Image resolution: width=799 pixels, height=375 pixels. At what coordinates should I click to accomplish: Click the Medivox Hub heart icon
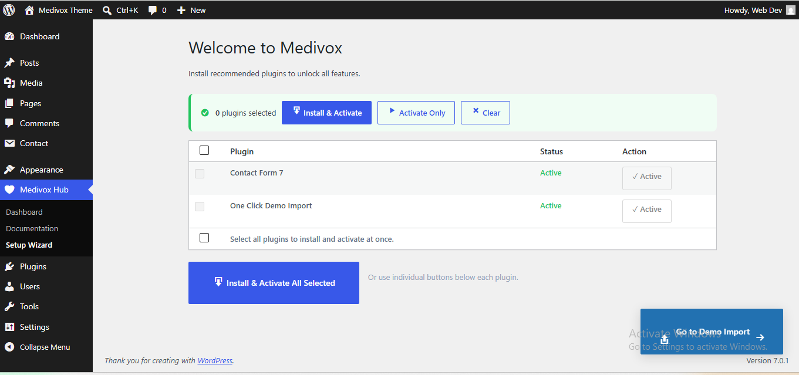9,190
